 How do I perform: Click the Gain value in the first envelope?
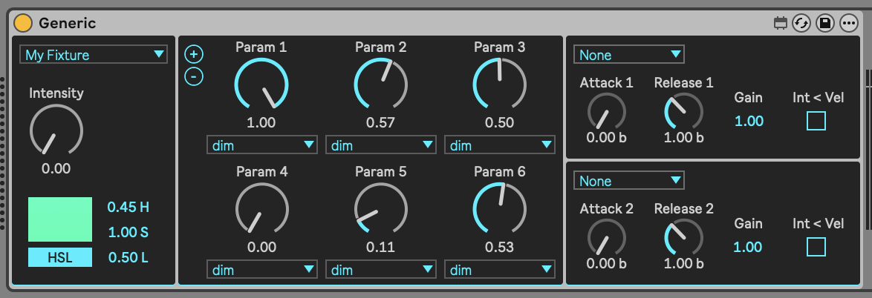pos(749,121)
